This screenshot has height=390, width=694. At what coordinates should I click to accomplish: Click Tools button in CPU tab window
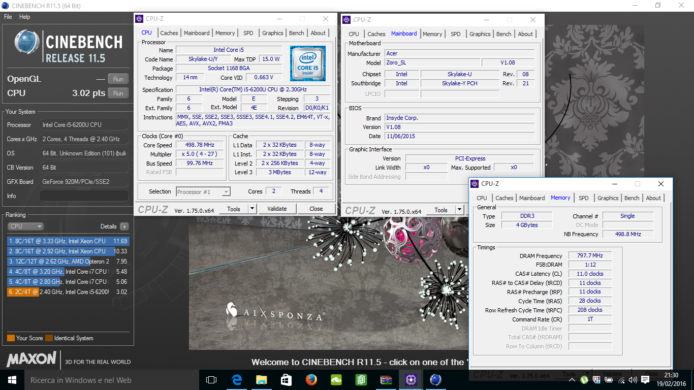coord(234,209)
